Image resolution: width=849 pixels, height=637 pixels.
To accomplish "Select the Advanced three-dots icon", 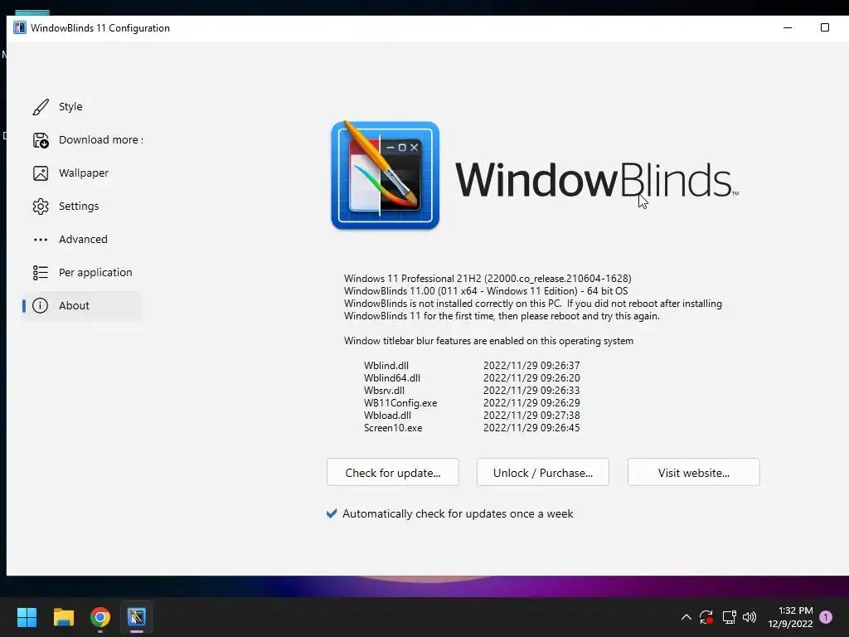I will (x=41, y=240).
